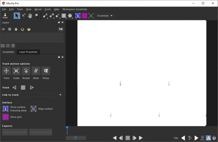Switch to the Essentials tab
Image resolution: width=218 pixels, height=142 pixels.
(x=8, y=52)
